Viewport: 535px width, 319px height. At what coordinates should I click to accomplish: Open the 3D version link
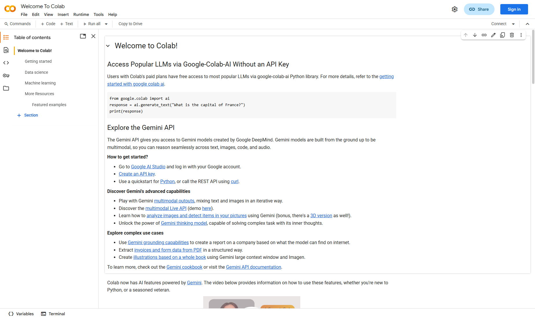pos(321,215)
